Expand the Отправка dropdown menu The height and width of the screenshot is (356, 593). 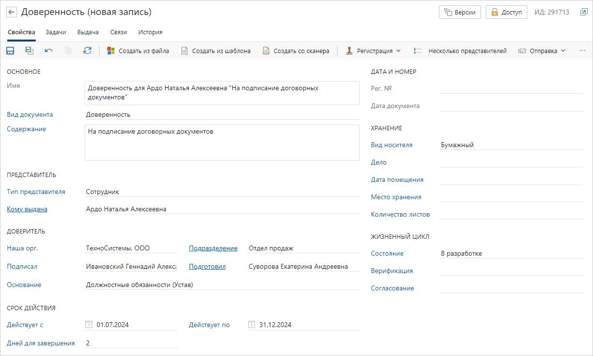pyautogui.click(x=542, y=51)
